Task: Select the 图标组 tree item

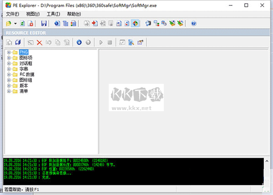Action: [26, 80]
